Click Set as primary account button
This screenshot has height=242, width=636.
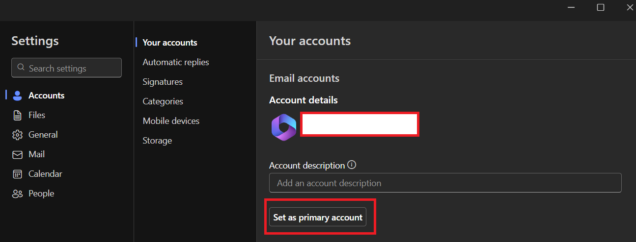pos(318,217)
